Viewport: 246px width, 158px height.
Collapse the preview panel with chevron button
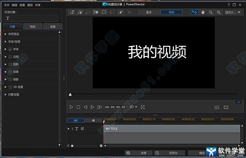[239, 102]
